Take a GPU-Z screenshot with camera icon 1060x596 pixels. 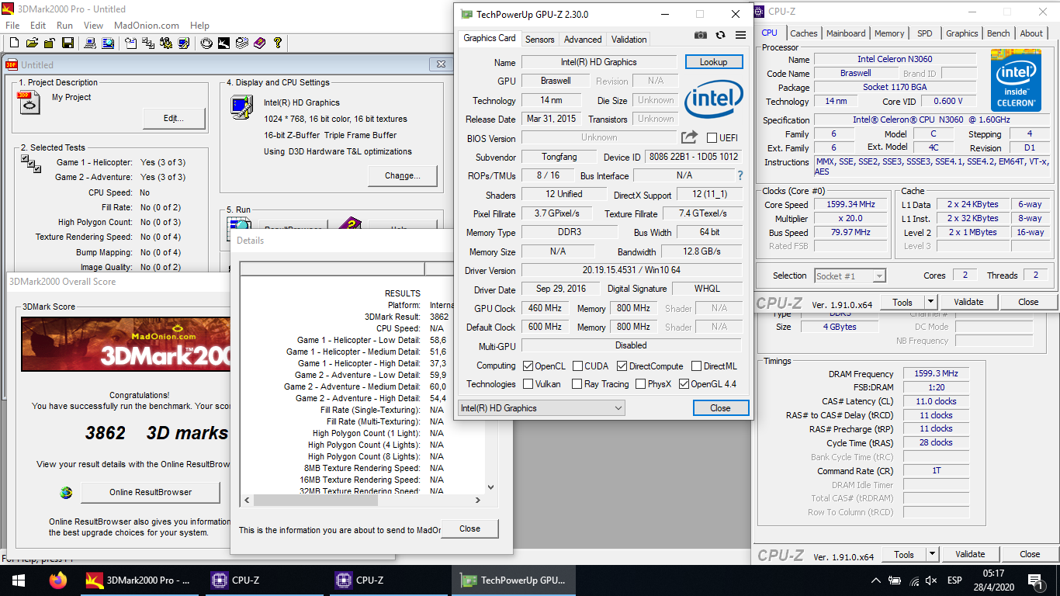(x=701, y=36)
